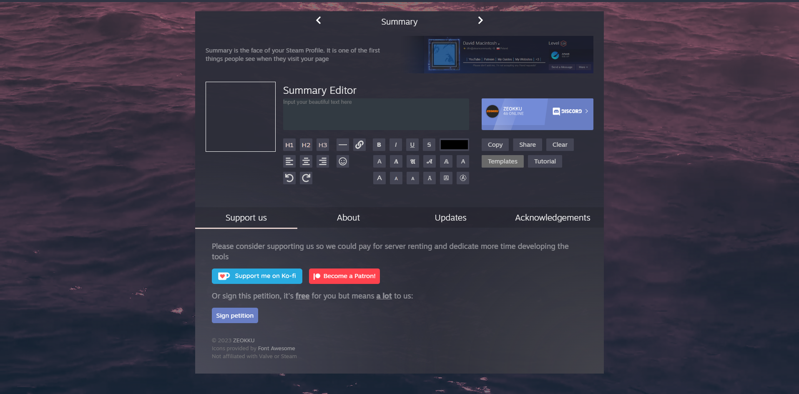Toggle underline formatting

(412, 145)
